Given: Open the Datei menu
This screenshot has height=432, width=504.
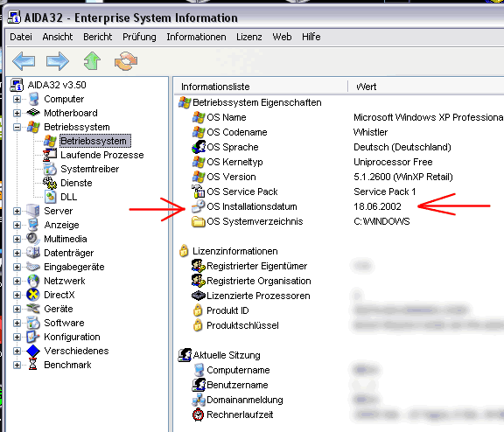Looking at the screenshot, I should (x=21, y=37).
